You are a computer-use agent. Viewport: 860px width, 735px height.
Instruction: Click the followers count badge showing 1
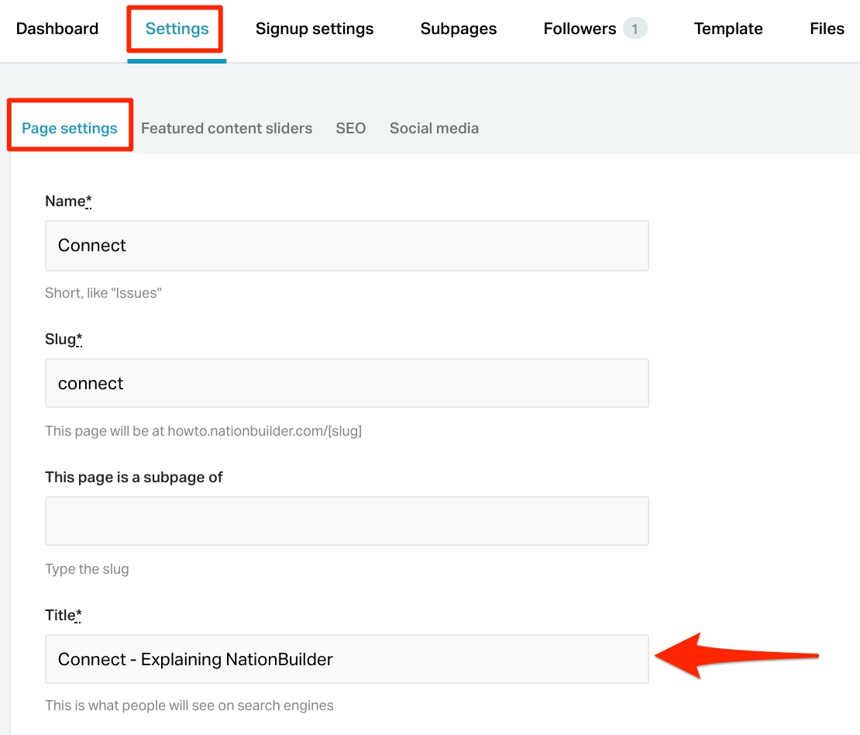[x=635, y=28]
